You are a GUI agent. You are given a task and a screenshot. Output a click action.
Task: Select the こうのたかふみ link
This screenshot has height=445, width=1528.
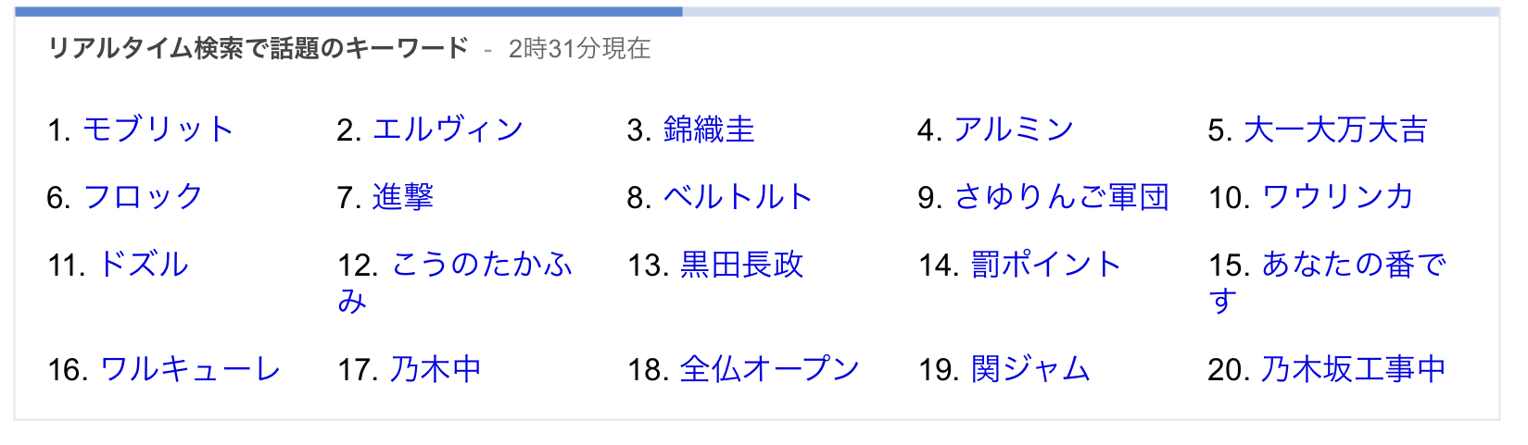pos(482,265)
